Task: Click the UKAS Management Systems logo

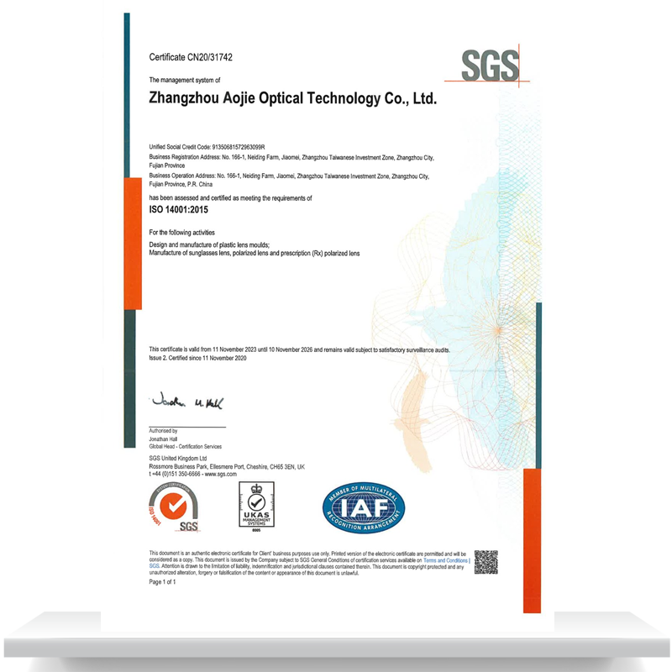Action: pos(256,507)
